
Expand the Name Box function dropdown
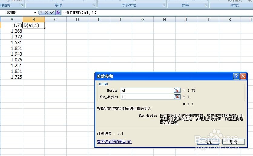point(35,13)
